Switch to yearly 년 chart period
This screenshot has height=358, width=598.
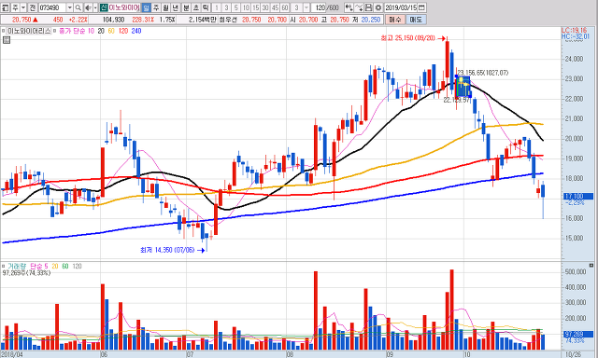click(176, 7)
